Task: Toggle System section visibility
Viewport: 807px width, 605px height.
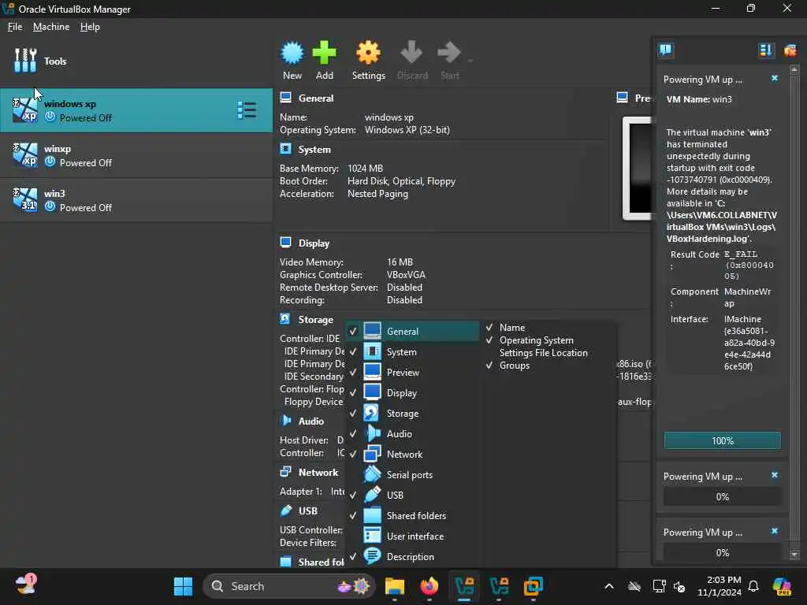Action: (412, 352)
